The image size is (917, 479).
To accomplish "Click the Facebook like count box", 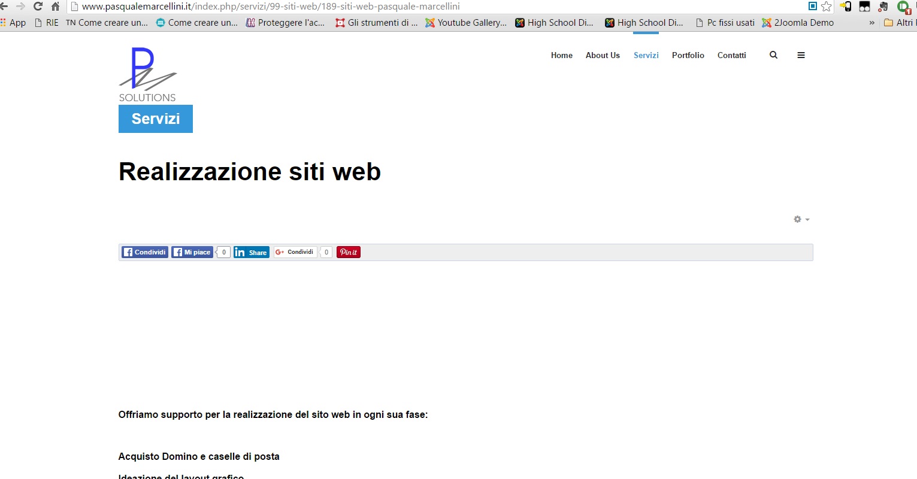I will click(x=223, y=252).
